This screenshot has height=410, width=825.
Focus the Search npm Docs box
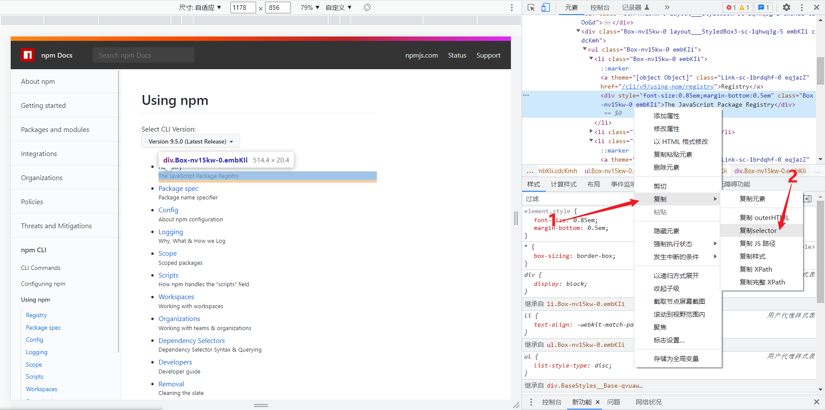[x=144, y=55]
